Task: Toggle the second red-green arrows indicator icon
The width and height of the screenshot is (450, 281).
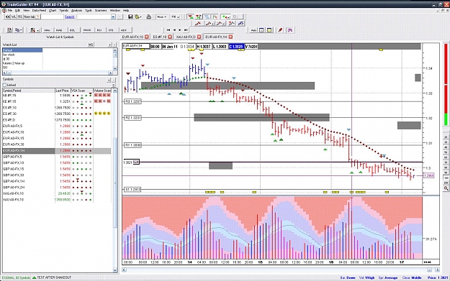Action: [198, 17]
